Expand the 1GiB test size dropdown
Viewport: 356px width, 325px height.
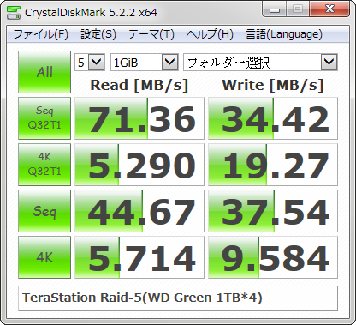[145, 62]
